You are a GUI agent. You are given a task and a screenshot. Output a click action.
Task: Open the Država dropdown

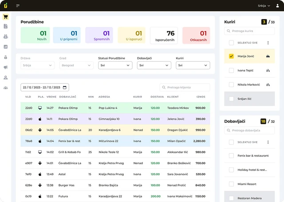pos(37,65)
